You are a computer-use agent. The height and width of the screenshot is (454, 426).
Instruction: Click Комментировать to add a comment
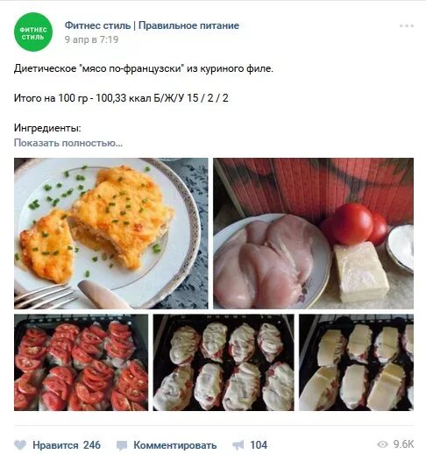tap(175, 445)
